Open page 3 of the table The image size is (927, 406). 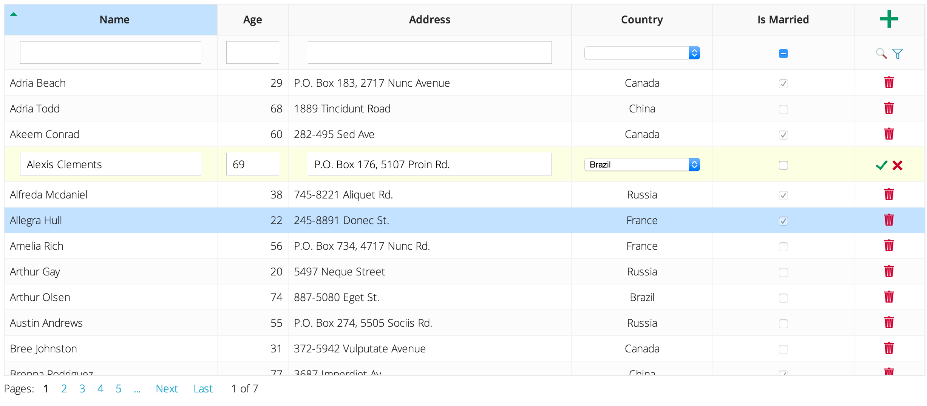tap(82, 388)
